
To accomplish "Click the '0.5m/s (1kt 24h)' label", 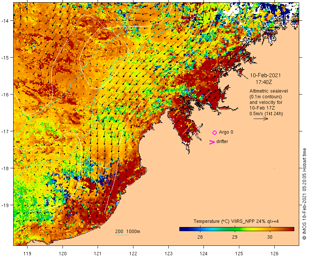I will [266, 114].
